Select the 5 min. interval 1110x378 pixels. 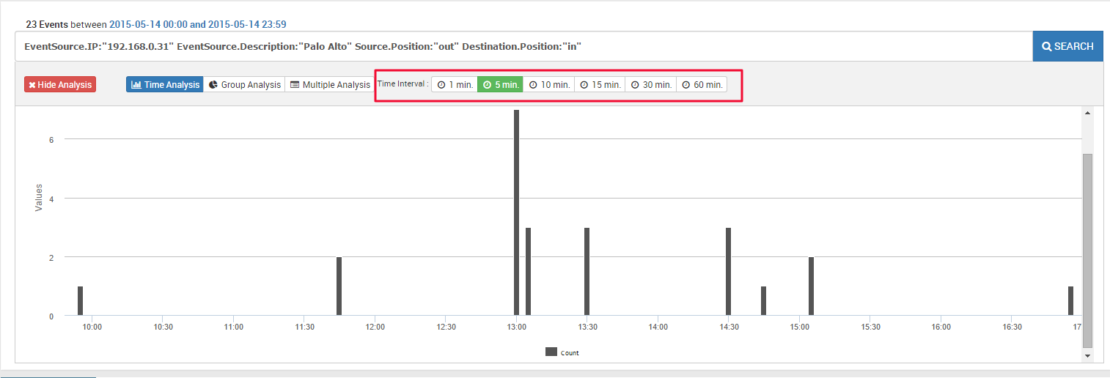click(x=501, y=85)
